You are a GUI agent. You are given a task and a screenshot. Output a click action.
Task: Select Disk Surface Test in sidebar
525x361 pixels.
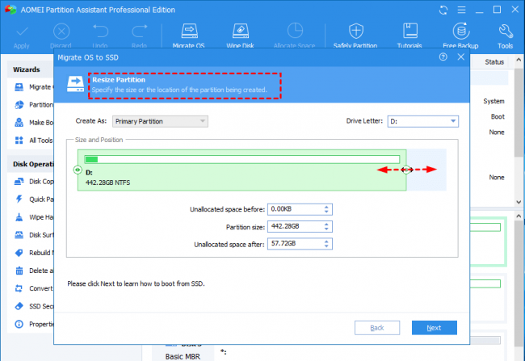tap(34, 235)
